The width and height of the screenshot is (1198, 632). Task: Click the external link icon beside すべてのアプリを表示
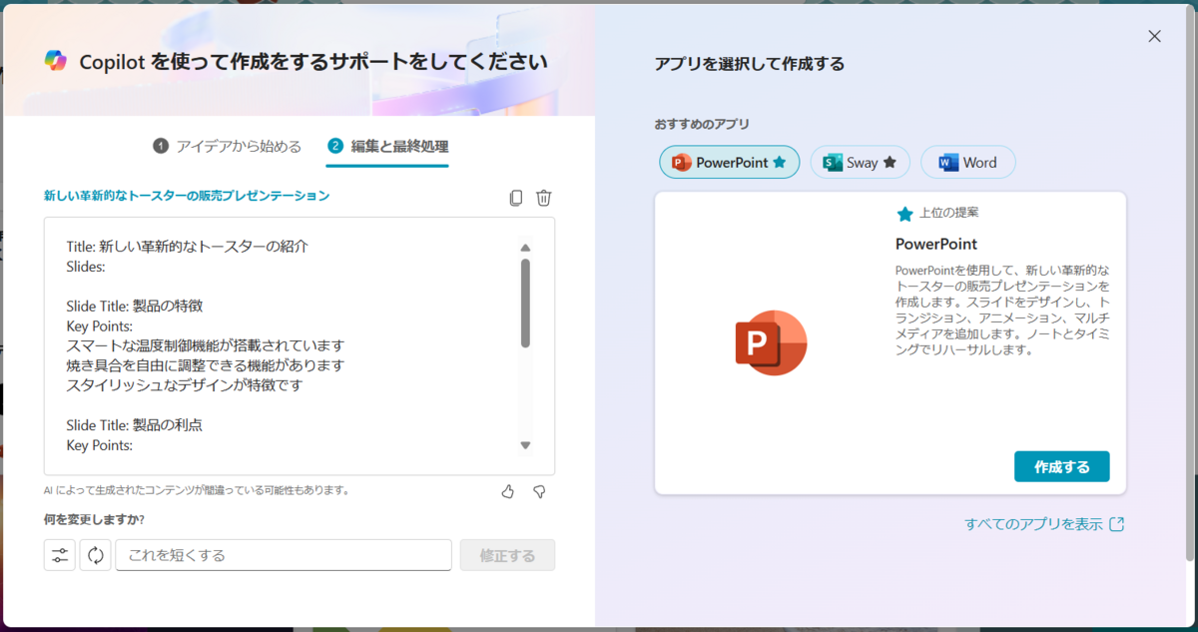(x=1117, y=524)
